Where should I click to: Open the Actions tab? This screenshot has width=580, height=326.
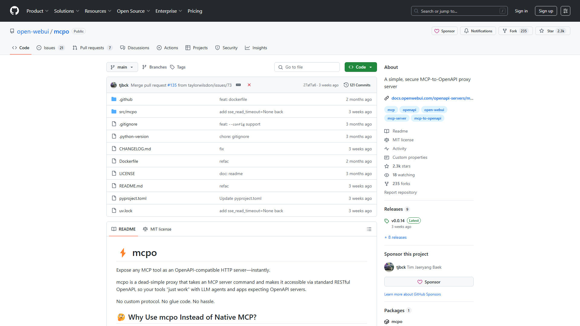click(167, 48)
